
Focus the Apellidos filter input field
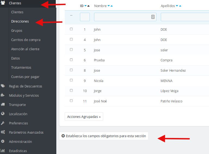(x=185, y=17)
